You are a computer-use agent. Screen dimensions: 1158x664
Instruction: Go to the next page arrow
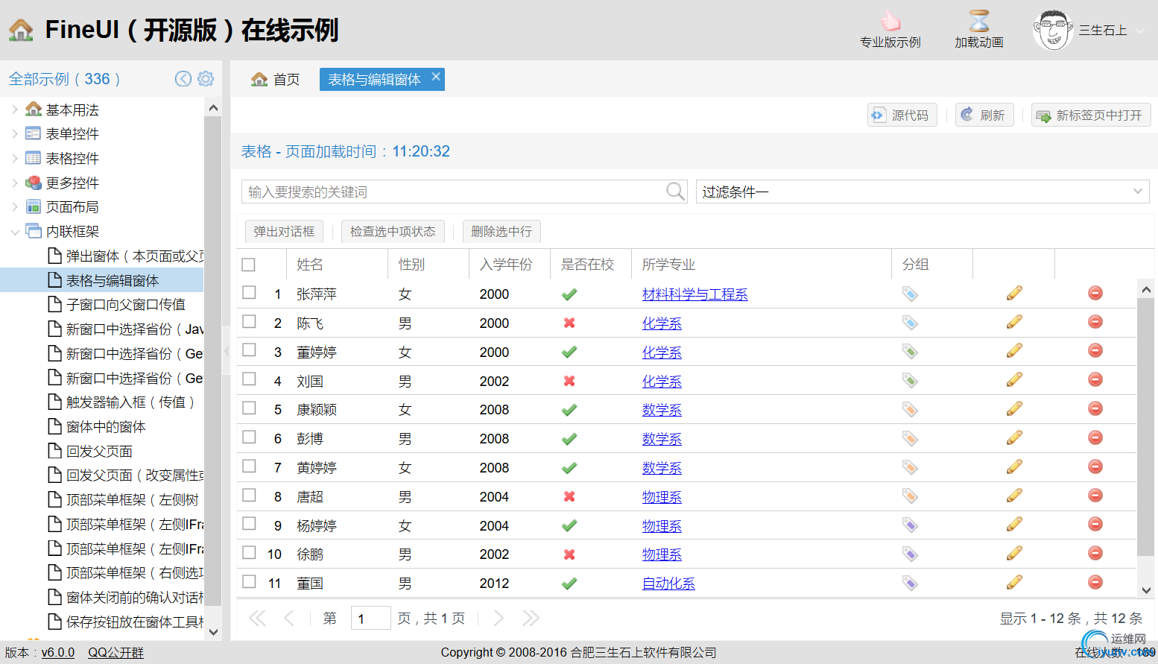tap(499, 618)
